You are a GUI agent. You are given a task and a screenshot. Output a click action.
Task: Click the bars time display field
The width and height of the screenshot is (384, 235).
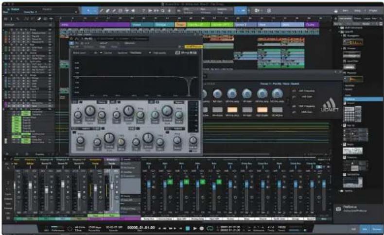(x=141, y=228)
